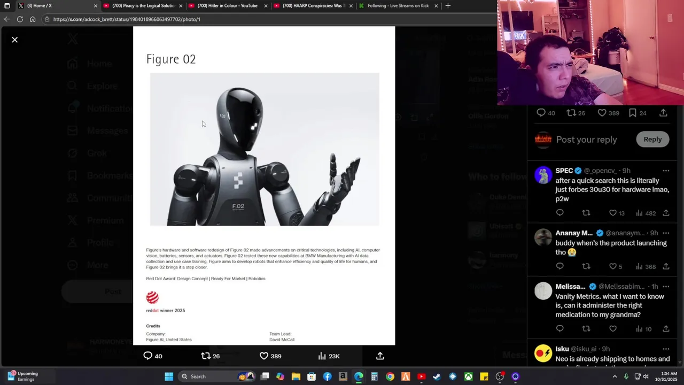Open the Xbox app from the taskbar
The height and width of the screenshot is (385, 684).
468,376
